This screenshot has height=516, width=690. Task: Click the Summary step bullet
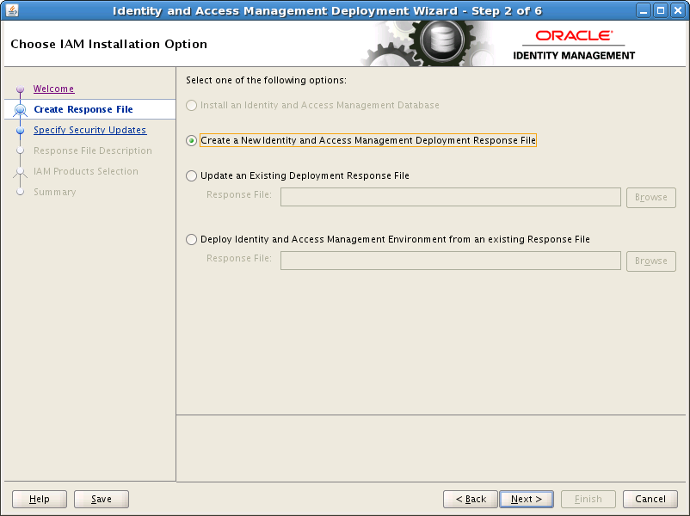tap(20, 192)
